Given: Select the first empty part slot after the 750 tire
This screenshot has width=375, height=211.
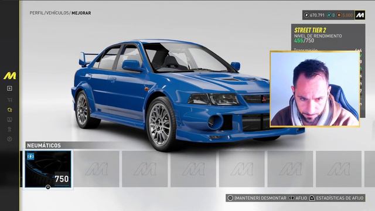Looking at the screenshot, I should tap(96, 169).
